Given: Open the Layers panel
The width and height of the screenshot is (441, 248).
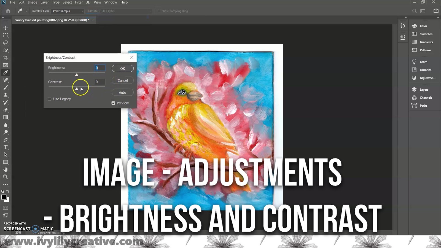Looking at the screenshot, I should pos(424,90).
